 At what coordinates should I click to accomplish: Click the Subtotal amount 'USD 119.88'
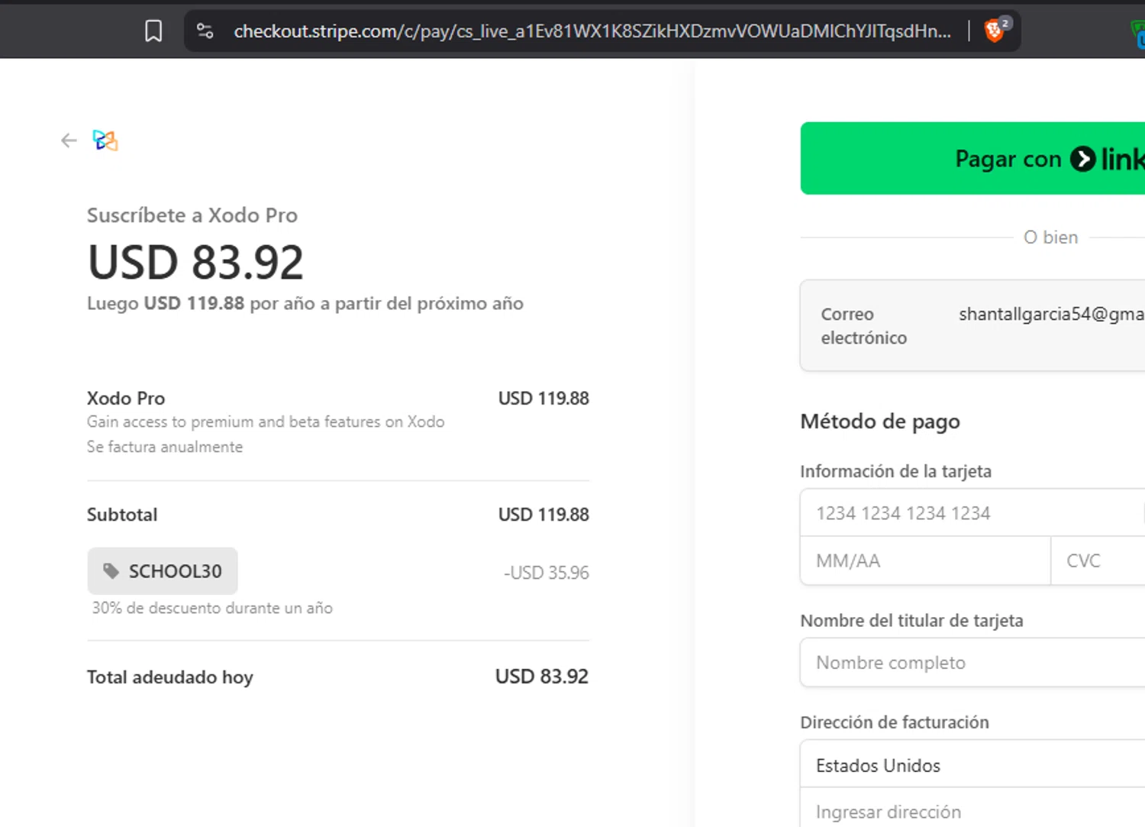[x=543, y=515]
